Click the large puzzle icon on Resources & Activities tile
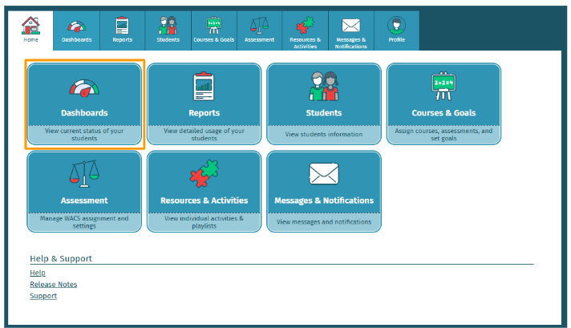The height and width of the screenshot is (328, 571). [204, 174]
